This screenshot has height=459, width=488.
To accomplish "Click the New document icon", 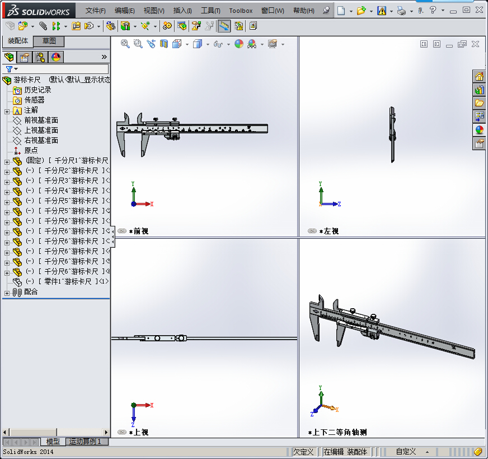I will 341,11.
